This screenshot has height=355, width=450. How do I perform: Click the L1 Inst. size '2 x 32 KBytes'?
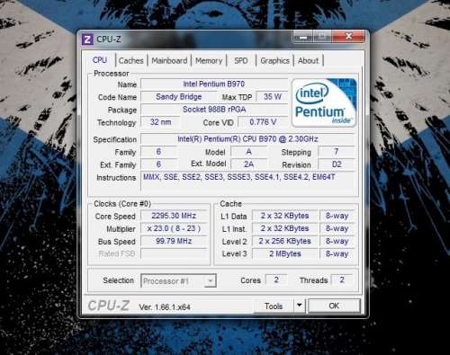click(284, 228)
